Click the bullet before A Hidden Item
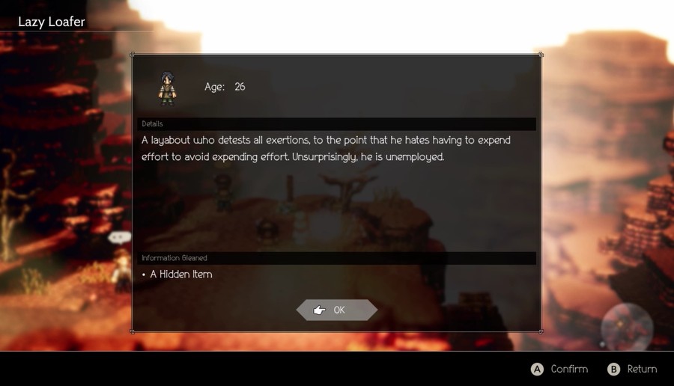Image resolution: width=674 pixels, height=386 pixels. click(144, 275)
